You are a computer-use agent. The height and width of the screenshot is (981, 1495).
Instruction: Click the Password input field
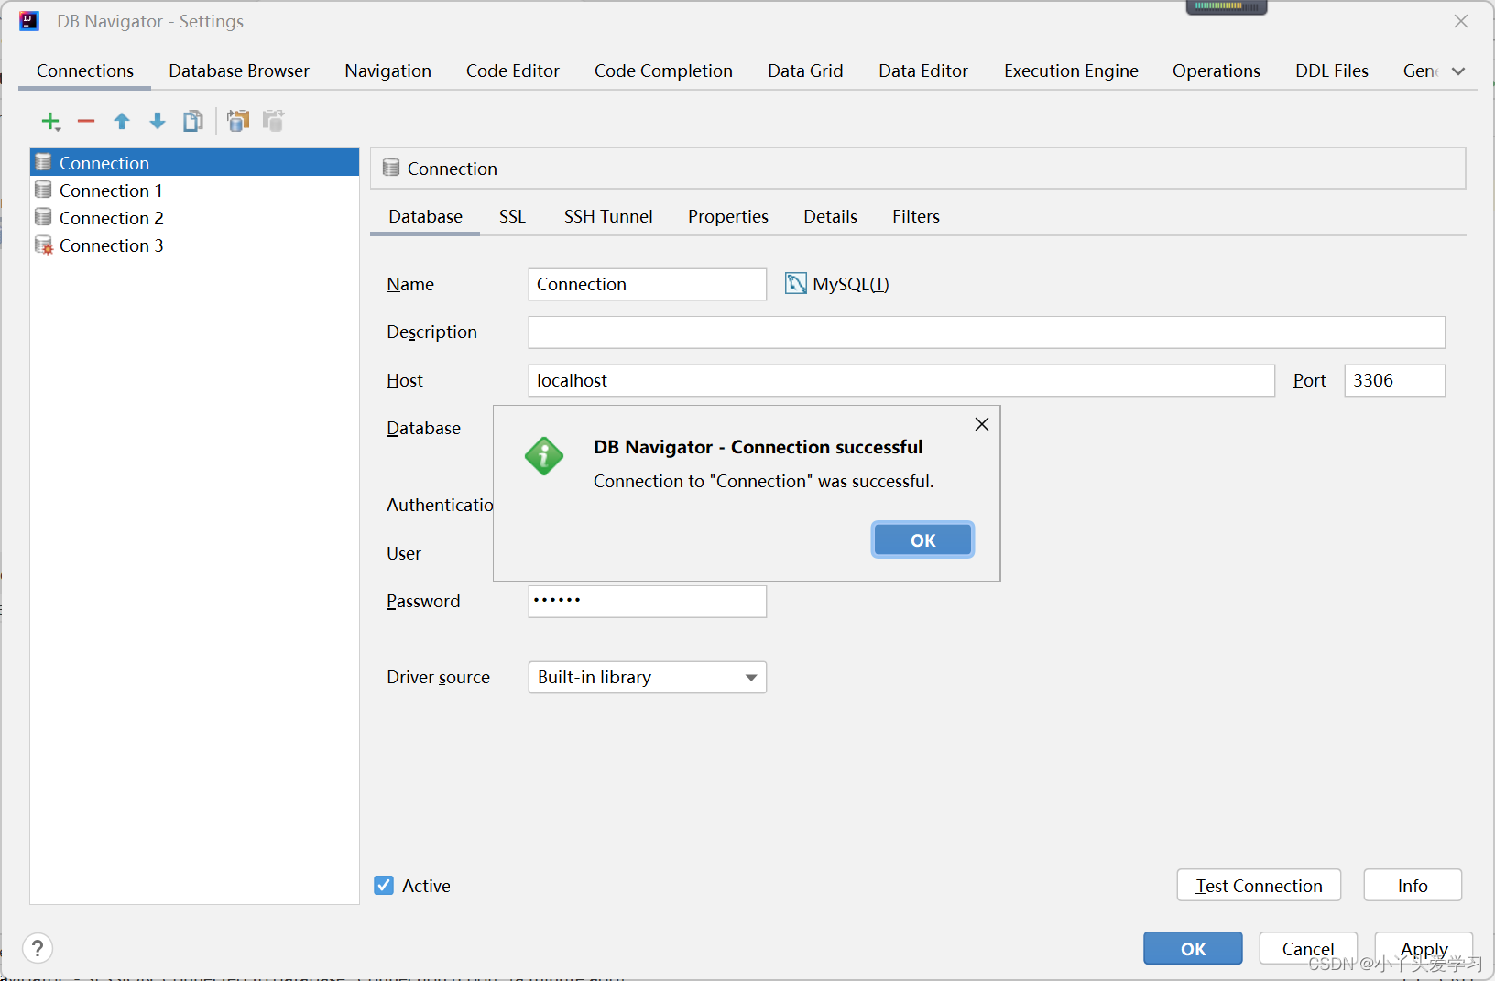(647, 602)
